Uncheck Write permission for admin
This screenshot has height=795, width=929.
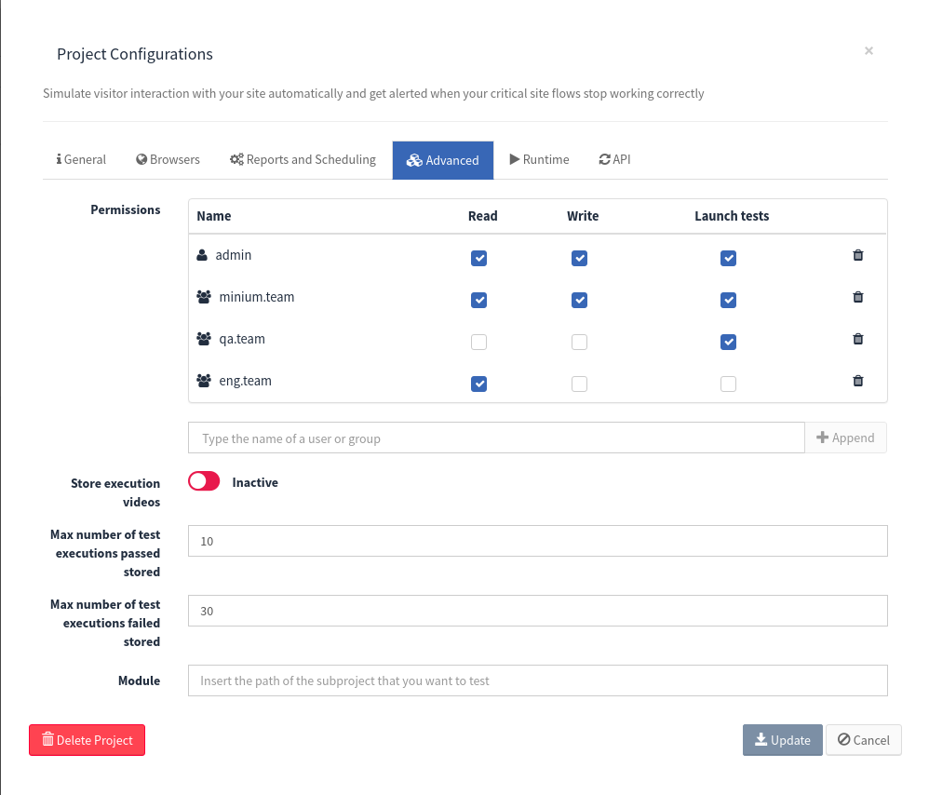pos(579,258)
